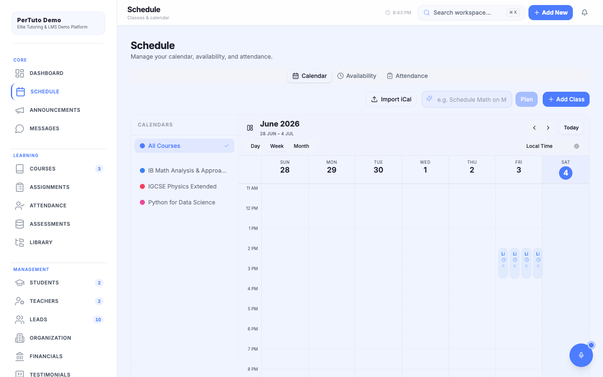603x377 pixels.
Task: Click the 28 JUN – 4 JUL date range
Action: tap(277, 134)
